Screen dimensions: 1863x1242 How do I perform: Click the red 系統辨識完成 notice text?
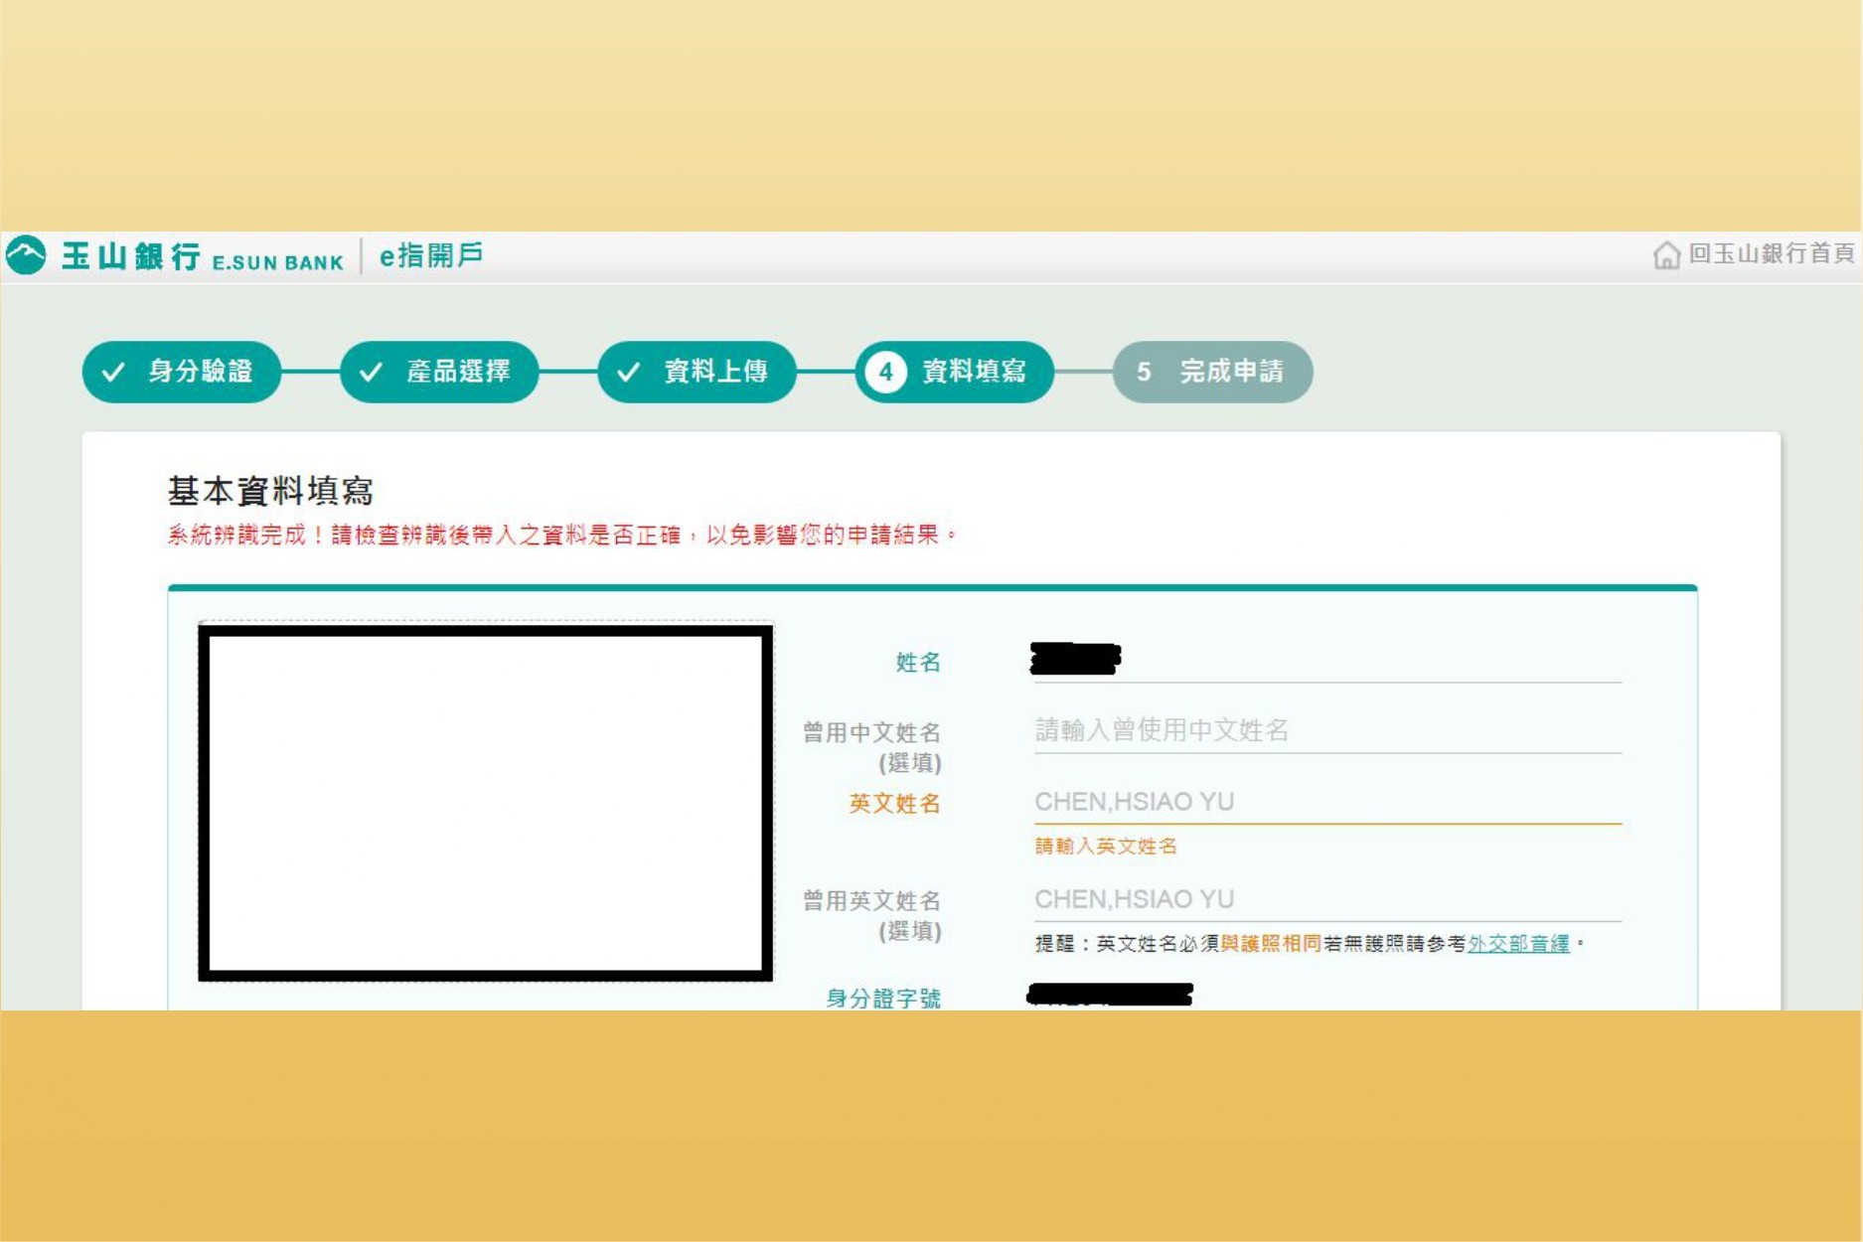[561, 535]
